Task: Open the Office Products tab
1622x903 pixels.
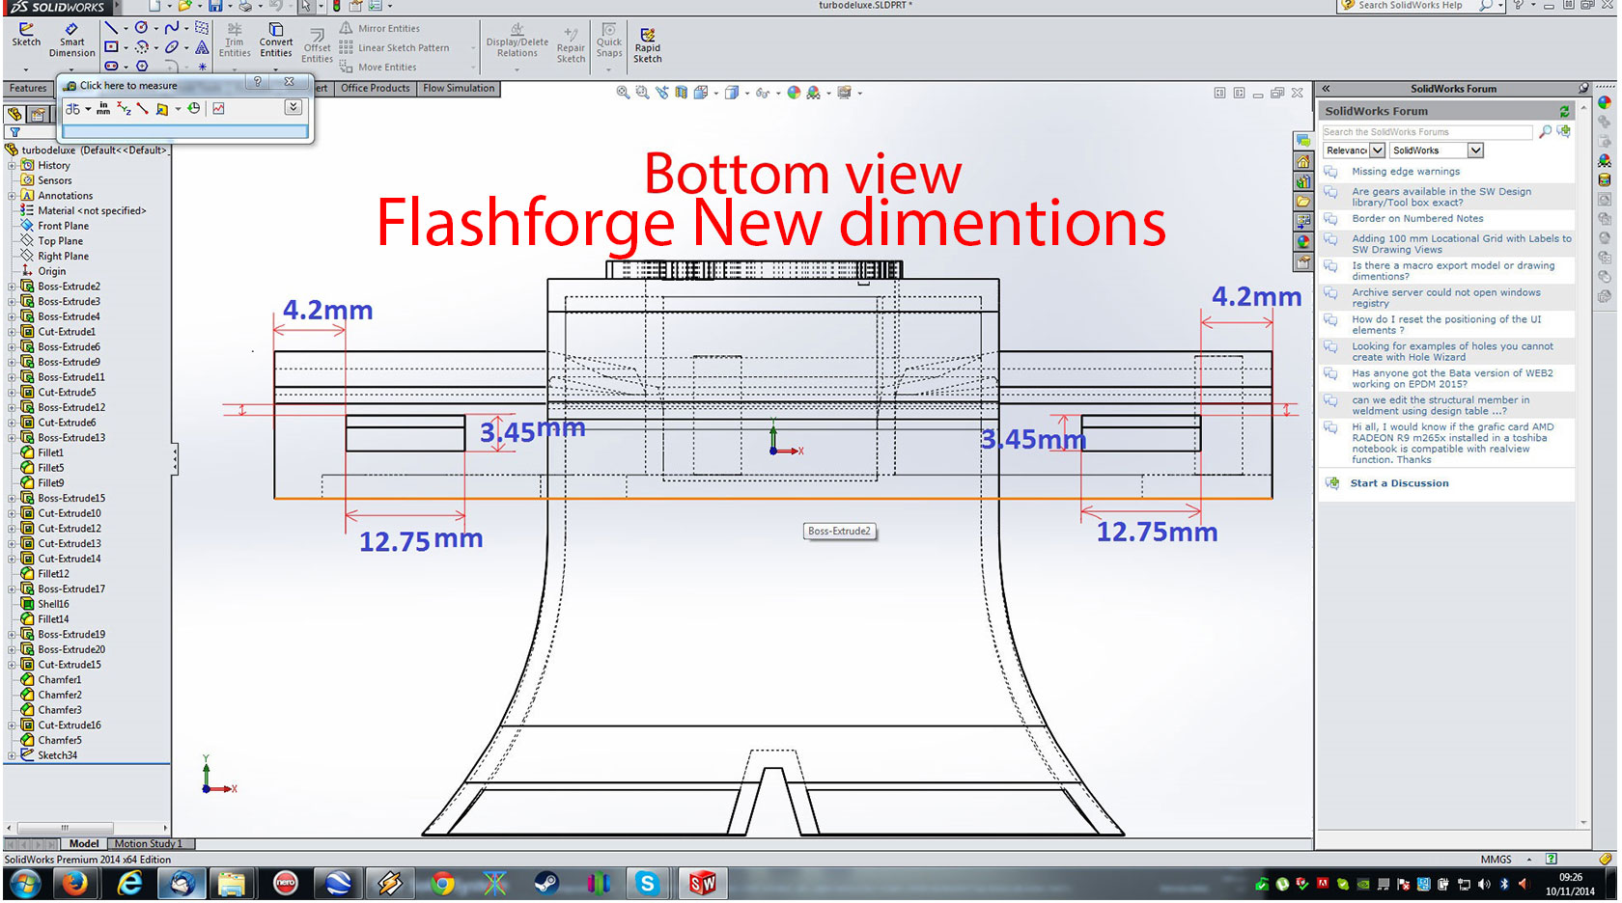Action: pyautogui.click(x=376, y=89)
